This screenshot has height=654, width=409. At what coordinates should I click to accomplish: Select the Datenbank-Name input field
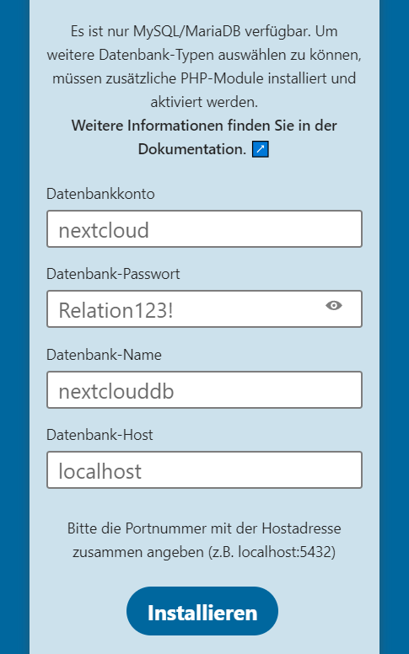pyautogui.click(x=204, y=389)
